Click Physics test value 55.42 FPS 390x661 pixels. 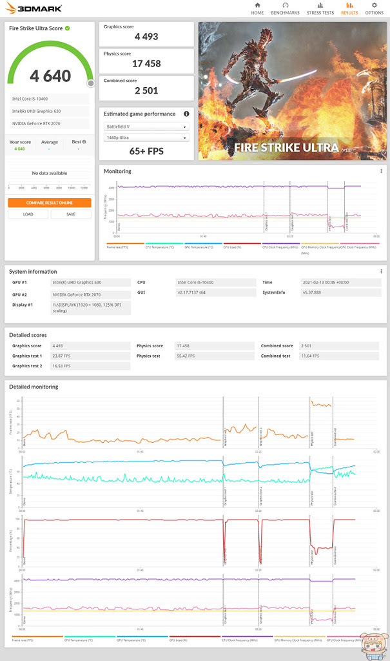click(215, 356)
